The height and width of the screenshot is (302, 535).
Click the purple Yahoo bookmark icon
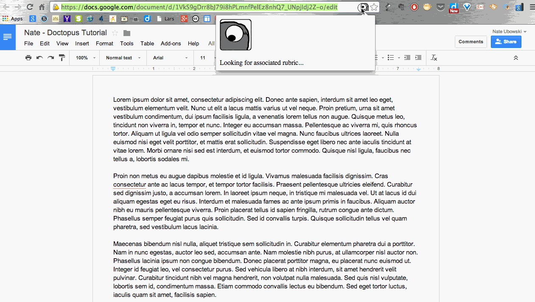coord(67,19)
